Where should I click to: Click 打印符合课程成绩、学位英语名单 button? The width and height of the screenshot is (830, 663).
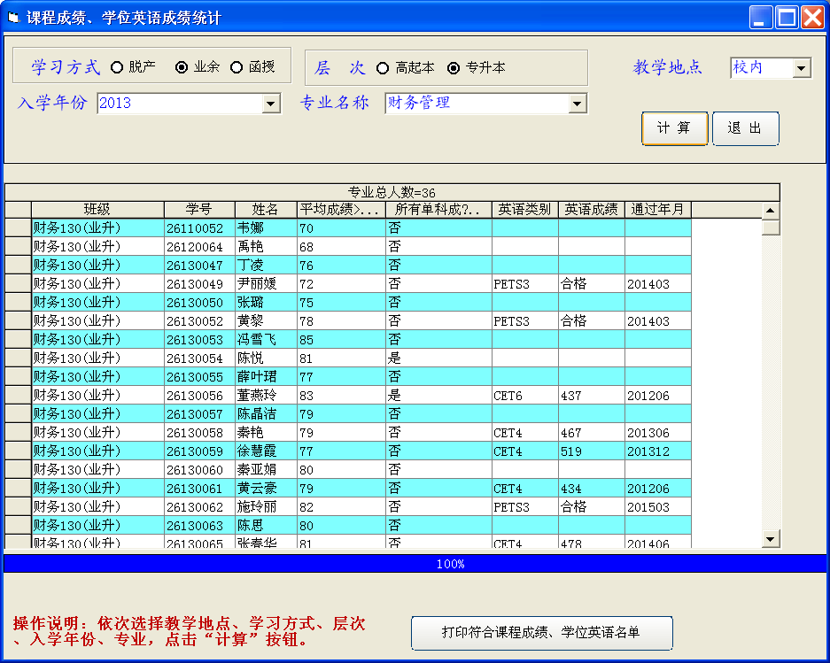pos(541,633)
